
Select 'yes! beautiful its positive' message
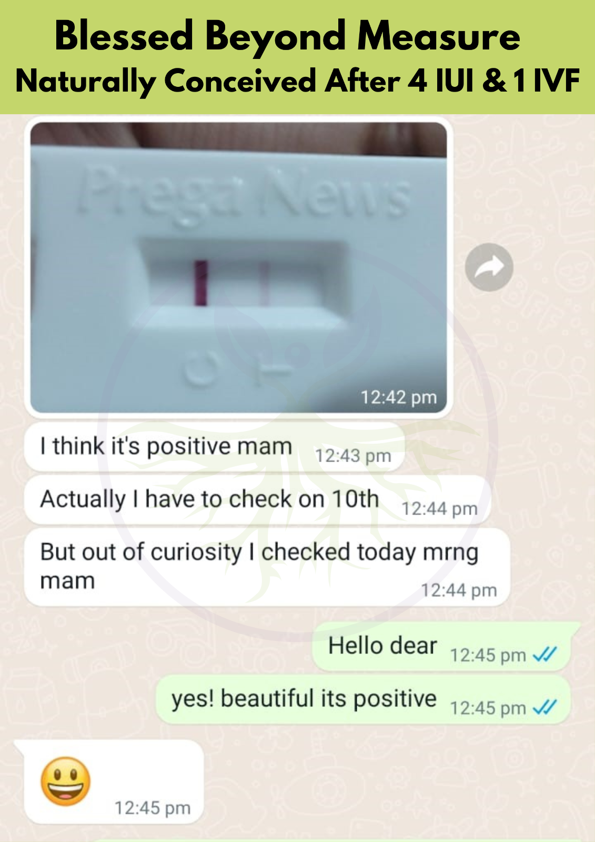tap(364, 700)
